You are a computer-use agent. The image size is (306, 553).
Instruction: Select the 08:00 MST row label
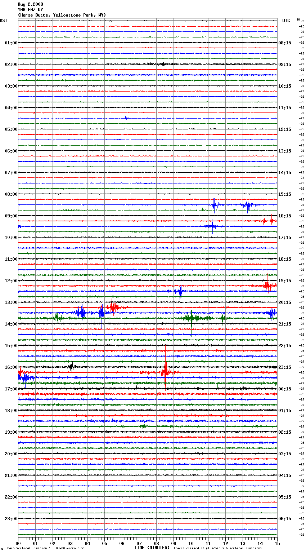coord(11,194)
